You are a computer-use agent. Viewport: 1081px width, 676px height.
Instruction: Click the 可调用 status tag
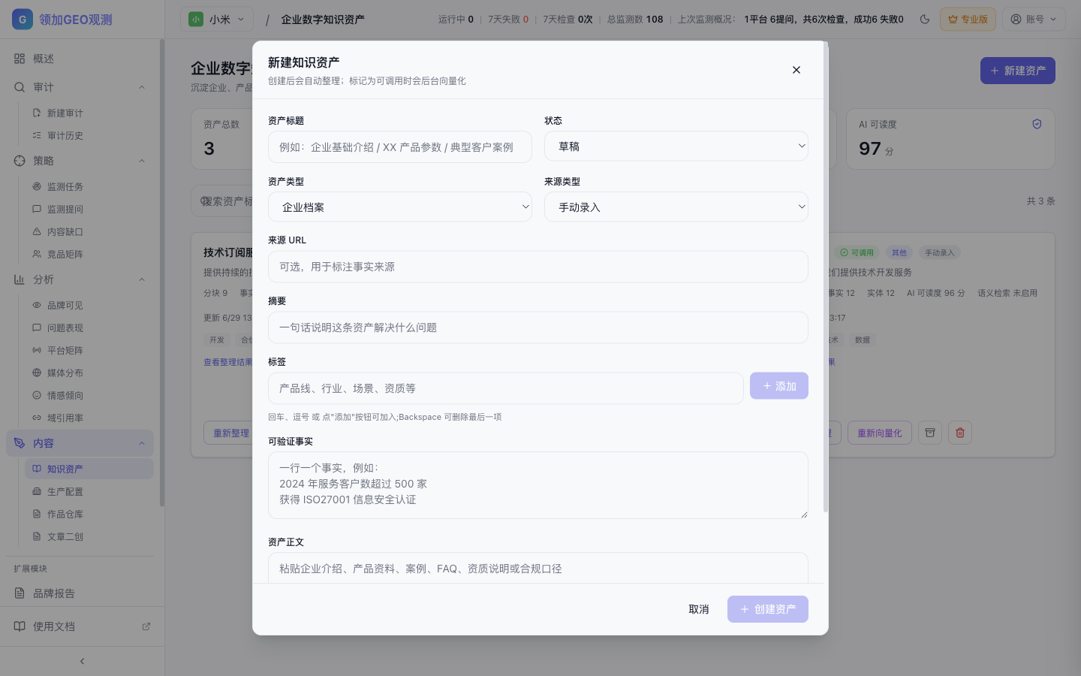pyautogui.click(x=857, y=253)
